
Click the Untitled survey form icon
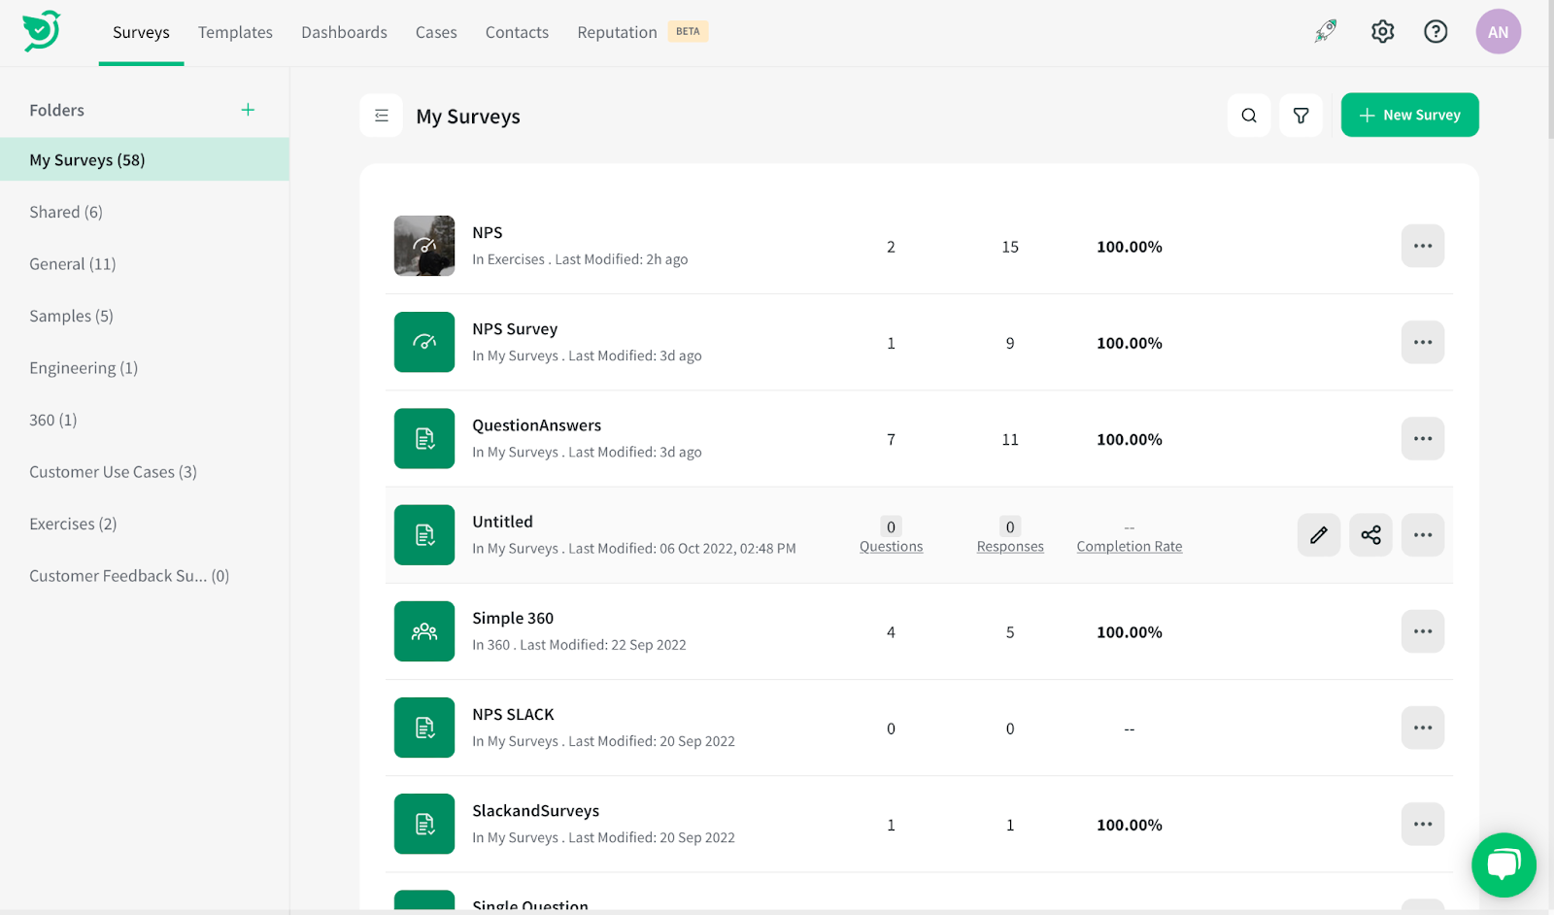point(424,534)
